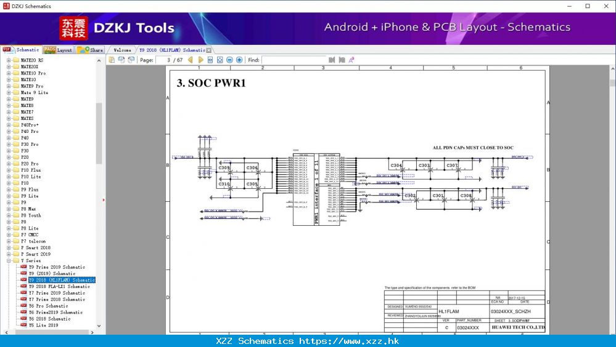Go to the next page arrow
The height and width of the screenshot is (347, 616).
[x=200, y=60]
